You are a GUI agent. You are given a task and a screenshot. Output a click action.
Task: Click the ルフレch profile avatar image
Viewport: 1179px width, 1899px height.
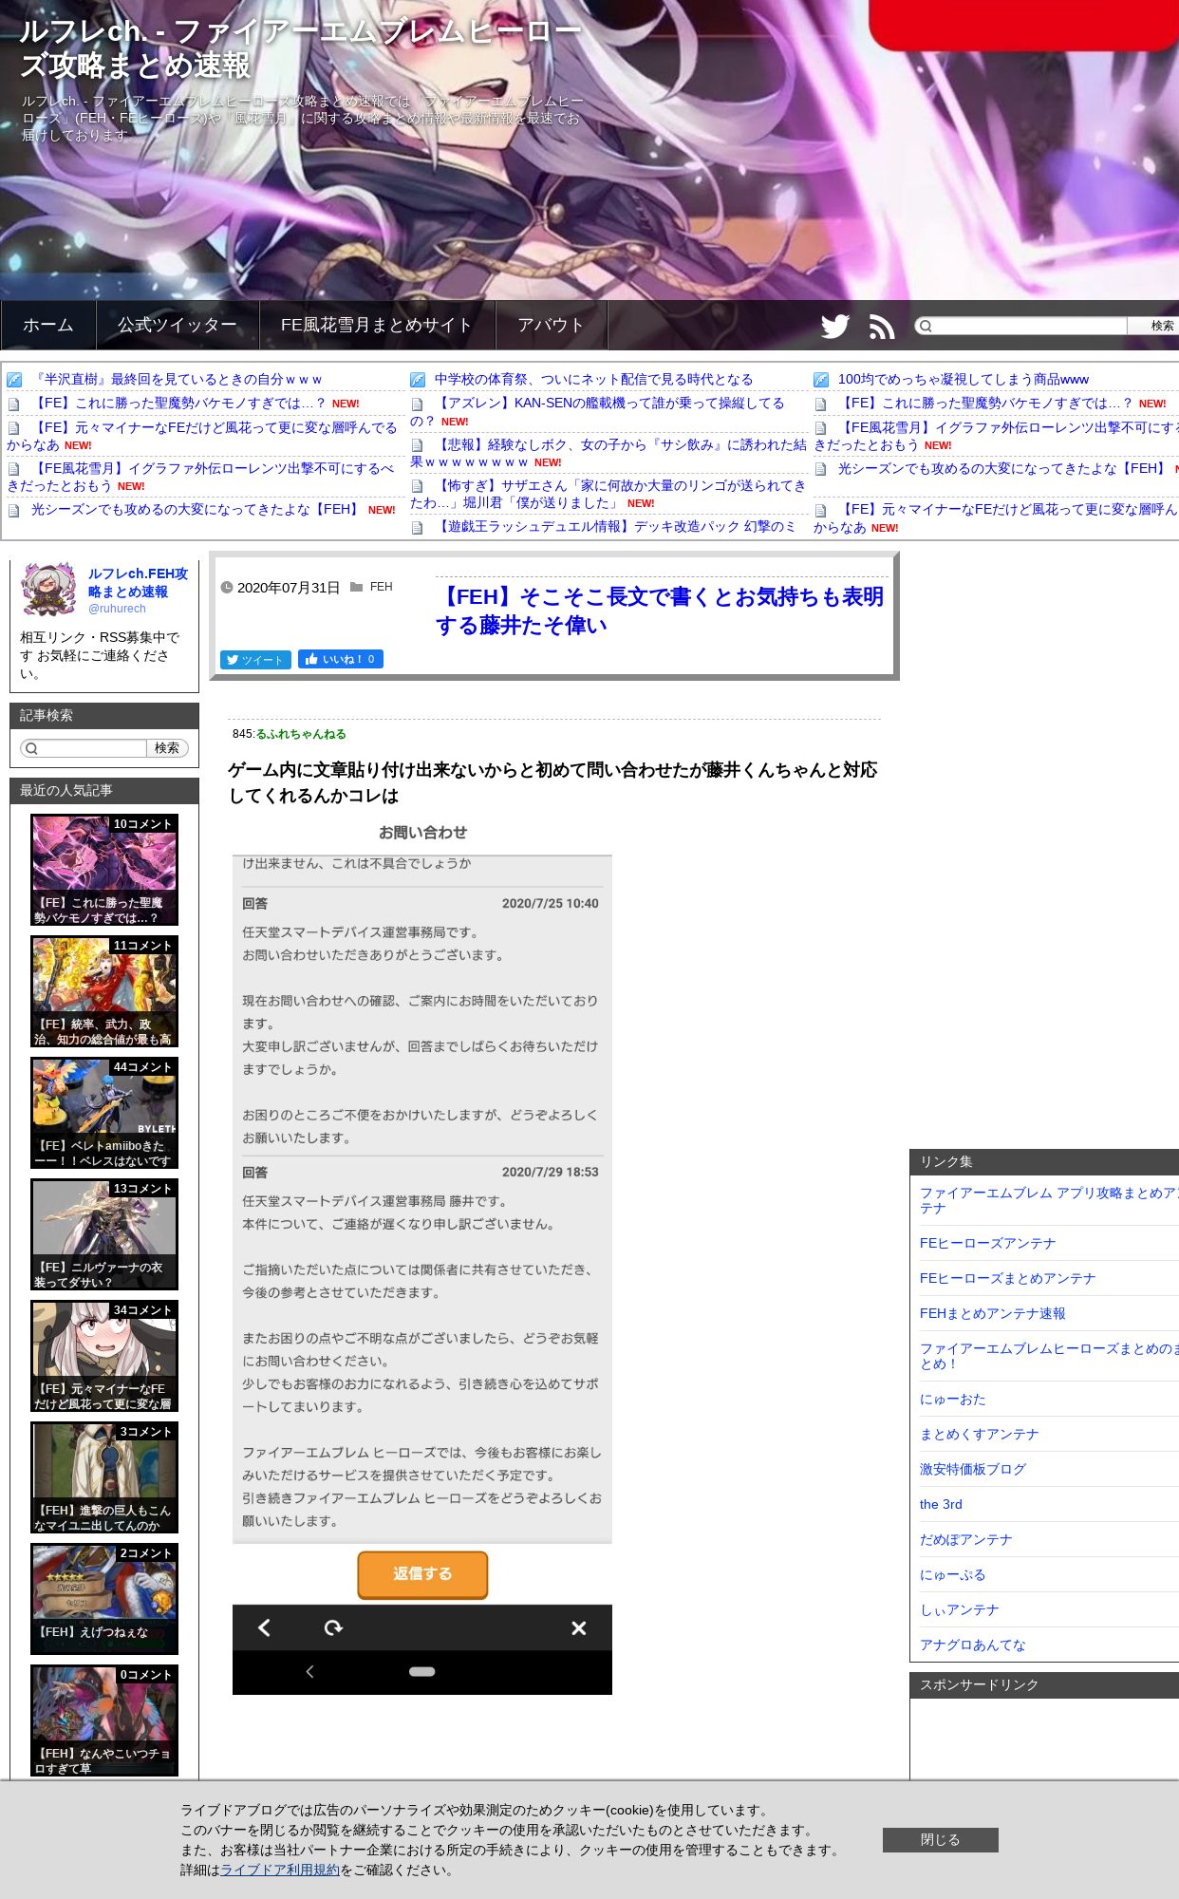[49, 590]
